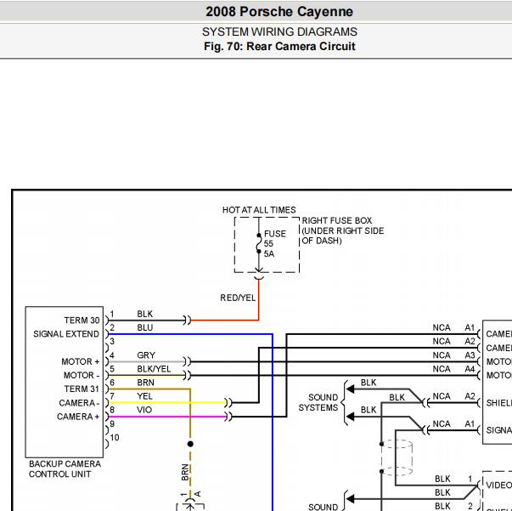Select the "TERM 30" terminal label
Screen dimensions: 512x511
(x=82, y=321)
